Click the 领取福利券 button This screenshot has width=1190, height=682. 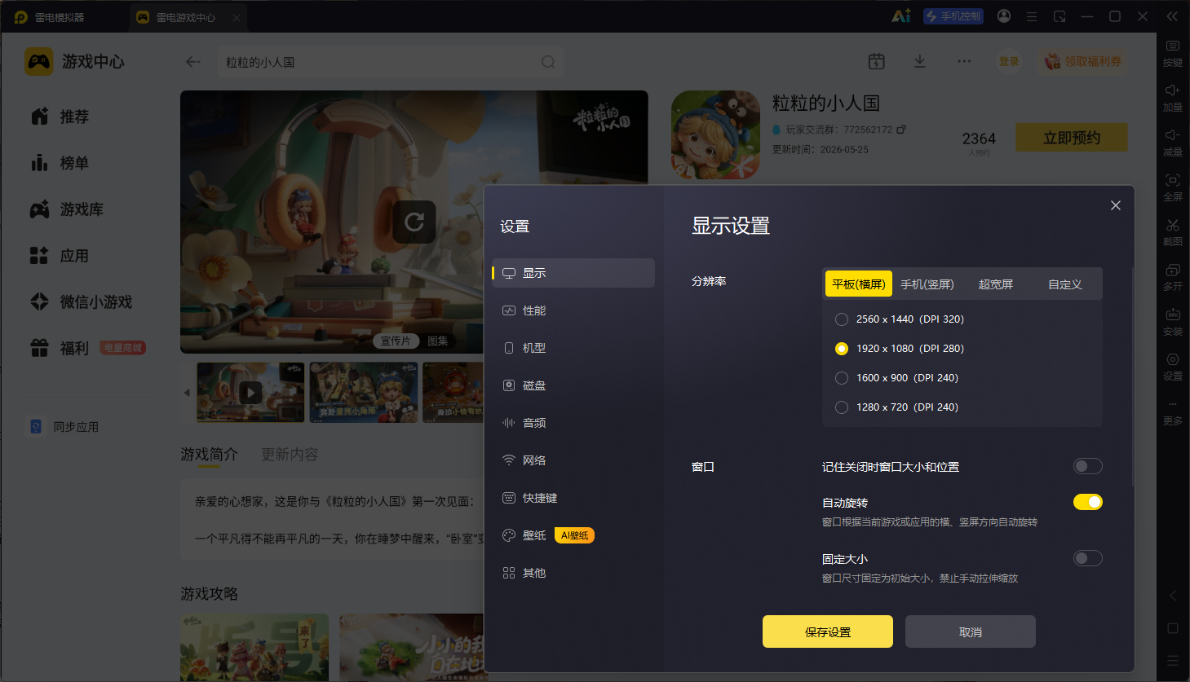[1082, 61]
